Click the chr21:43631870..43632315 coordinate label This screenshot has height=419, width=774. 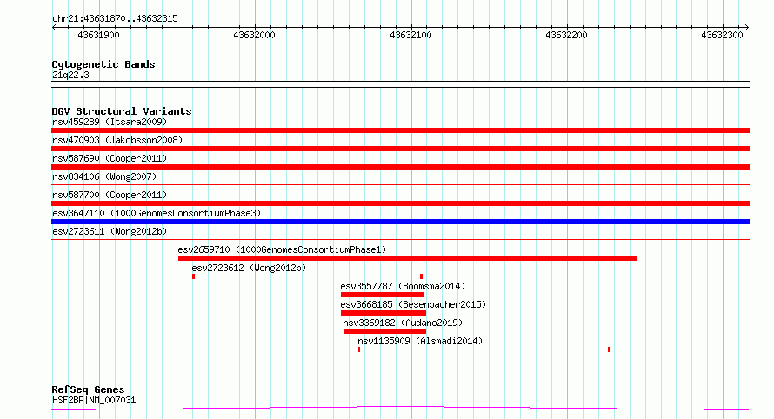pyautogui.click(x=115, y=18)
